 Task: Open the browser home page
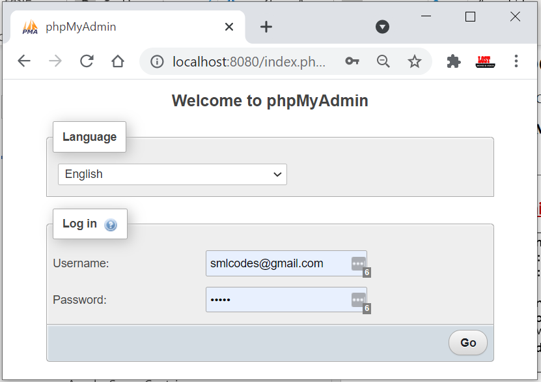(x=118, y=61)
